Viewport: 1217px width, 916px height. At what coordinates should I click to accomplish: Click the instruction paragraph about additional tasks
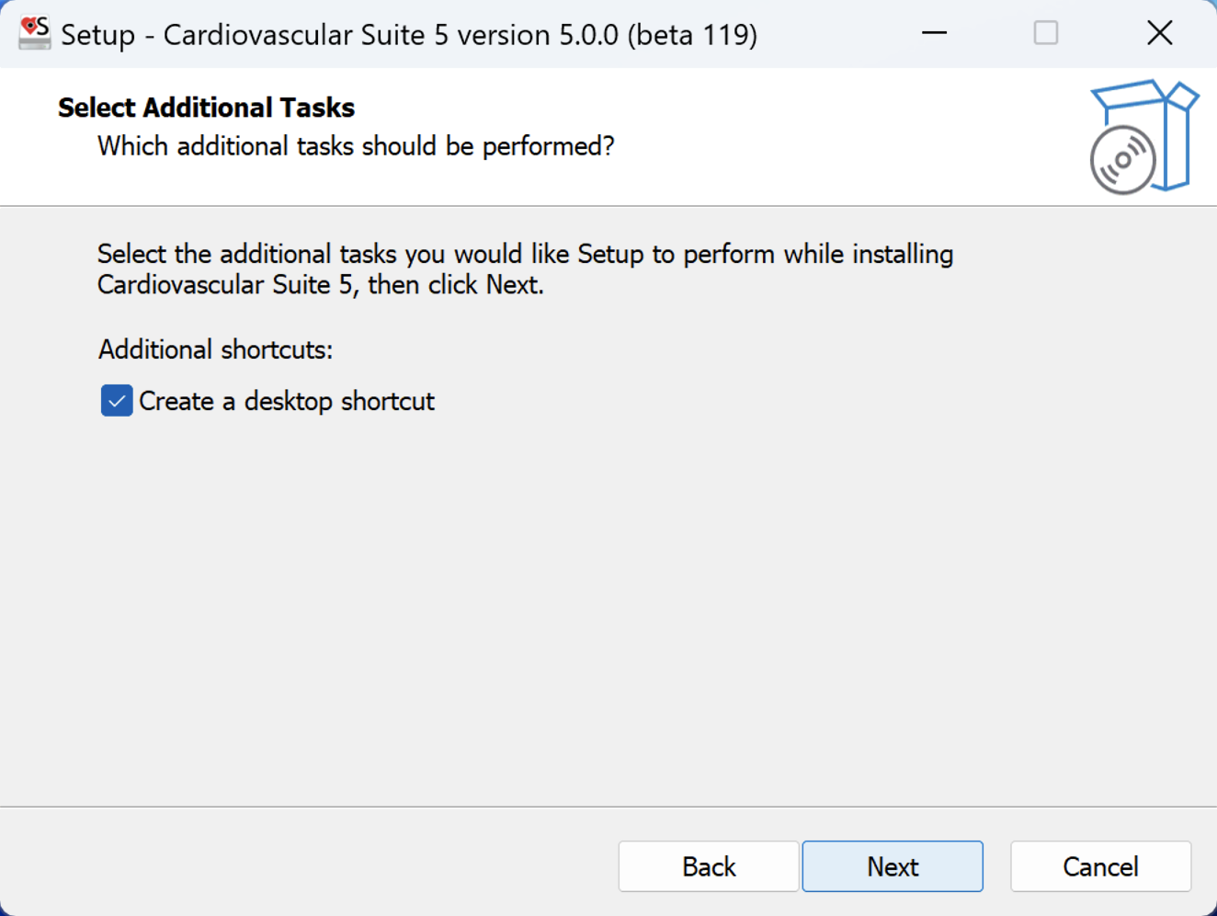524,269
